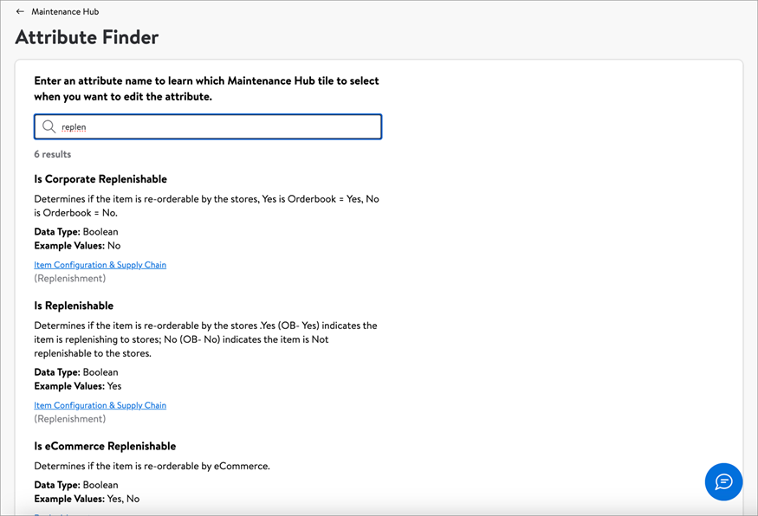
Task: Go back to Maintenance Hub breadcrumb
Action: point(65,12)
